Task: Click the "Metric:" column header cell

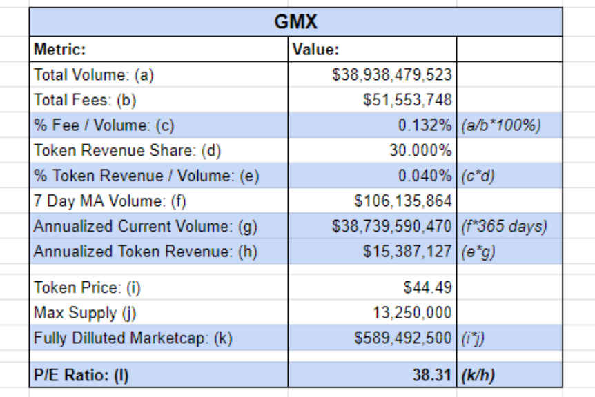Action: [159, 50]
